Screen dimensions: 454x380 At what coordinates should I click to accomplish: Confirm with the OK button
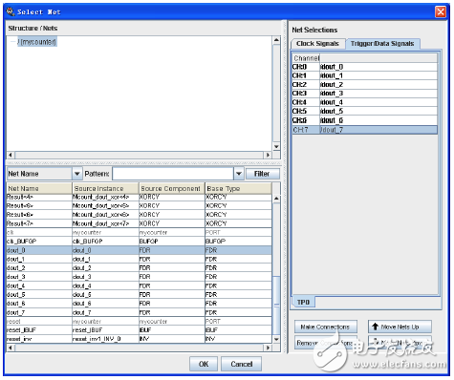[x=204, y=364]
